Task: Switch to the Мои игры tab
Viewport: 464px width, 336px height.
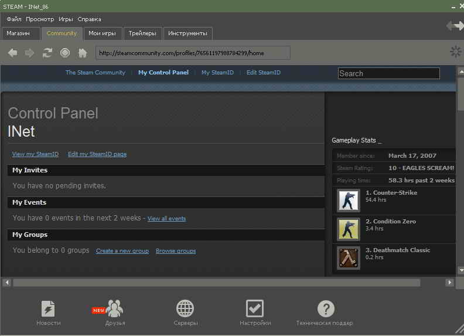Action: coord(103,33)
